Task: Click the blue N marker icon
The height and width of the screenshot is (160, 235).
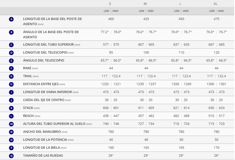Action: tap(11, 132)
